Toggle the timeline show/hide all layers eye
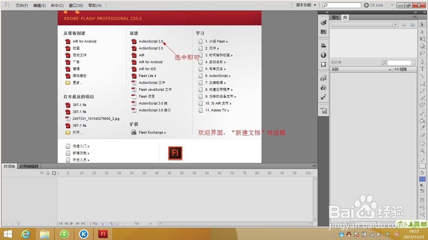 click(x=42, y=173)
